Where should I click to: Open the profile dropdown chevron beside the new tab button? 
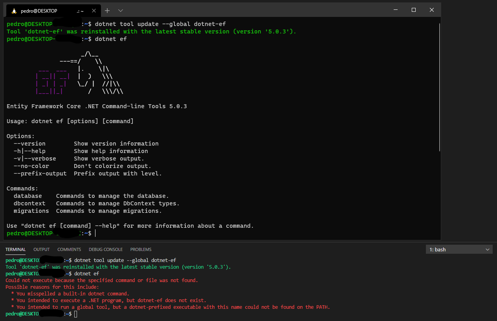pos(121,11)
